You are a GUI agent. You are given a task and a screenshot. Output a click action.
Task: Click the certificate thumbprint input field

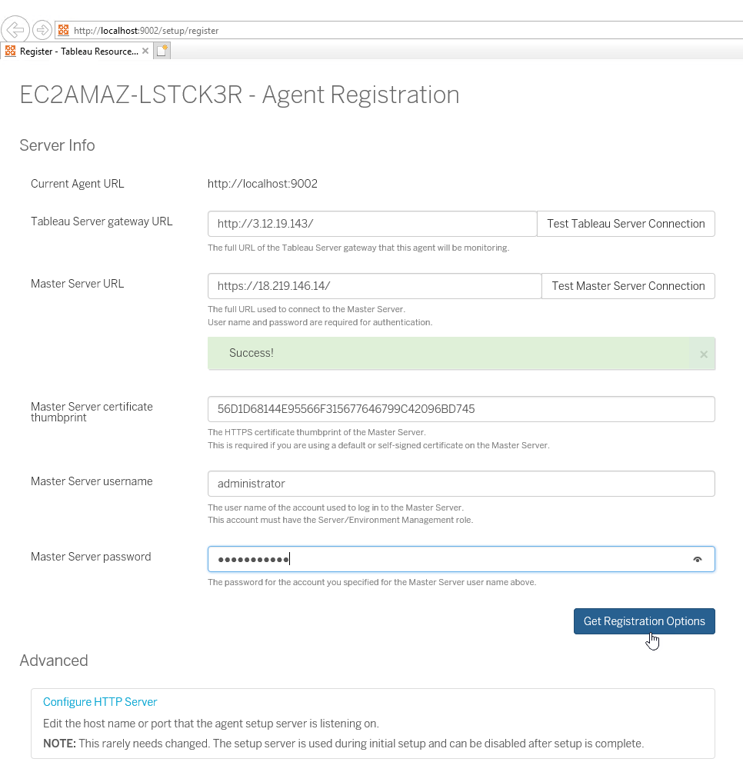click(461, 409)
